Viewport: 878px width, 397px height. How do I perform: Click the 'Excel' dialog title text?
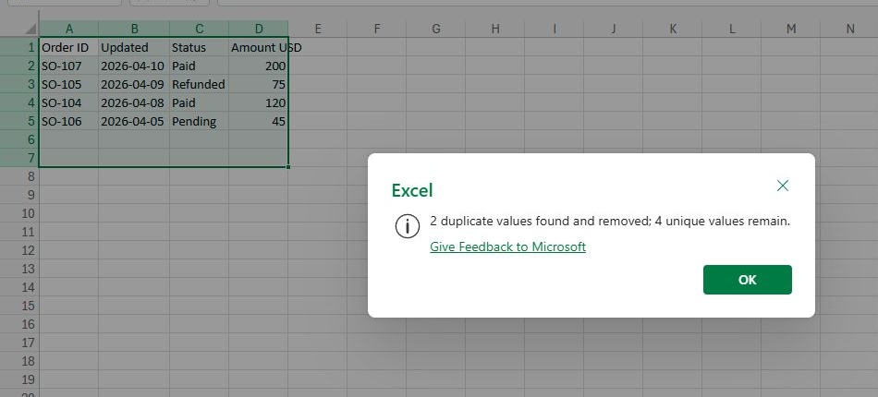pos(412,191)
